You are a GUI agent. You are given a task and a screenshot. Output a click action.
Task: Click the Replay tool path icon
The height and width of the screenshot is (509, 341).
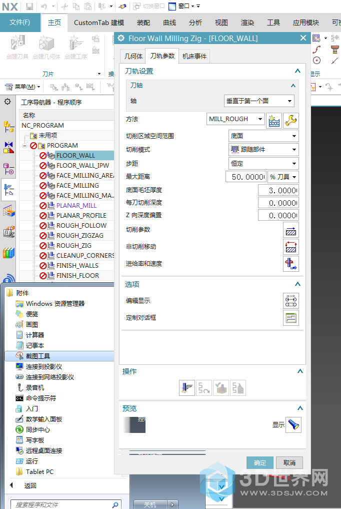pos(204,388)
